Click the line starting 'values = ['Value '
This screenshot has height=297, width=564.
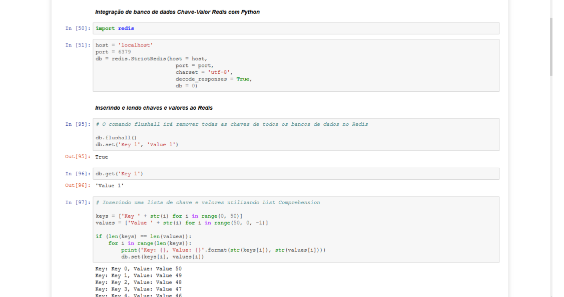click(182, 223)
